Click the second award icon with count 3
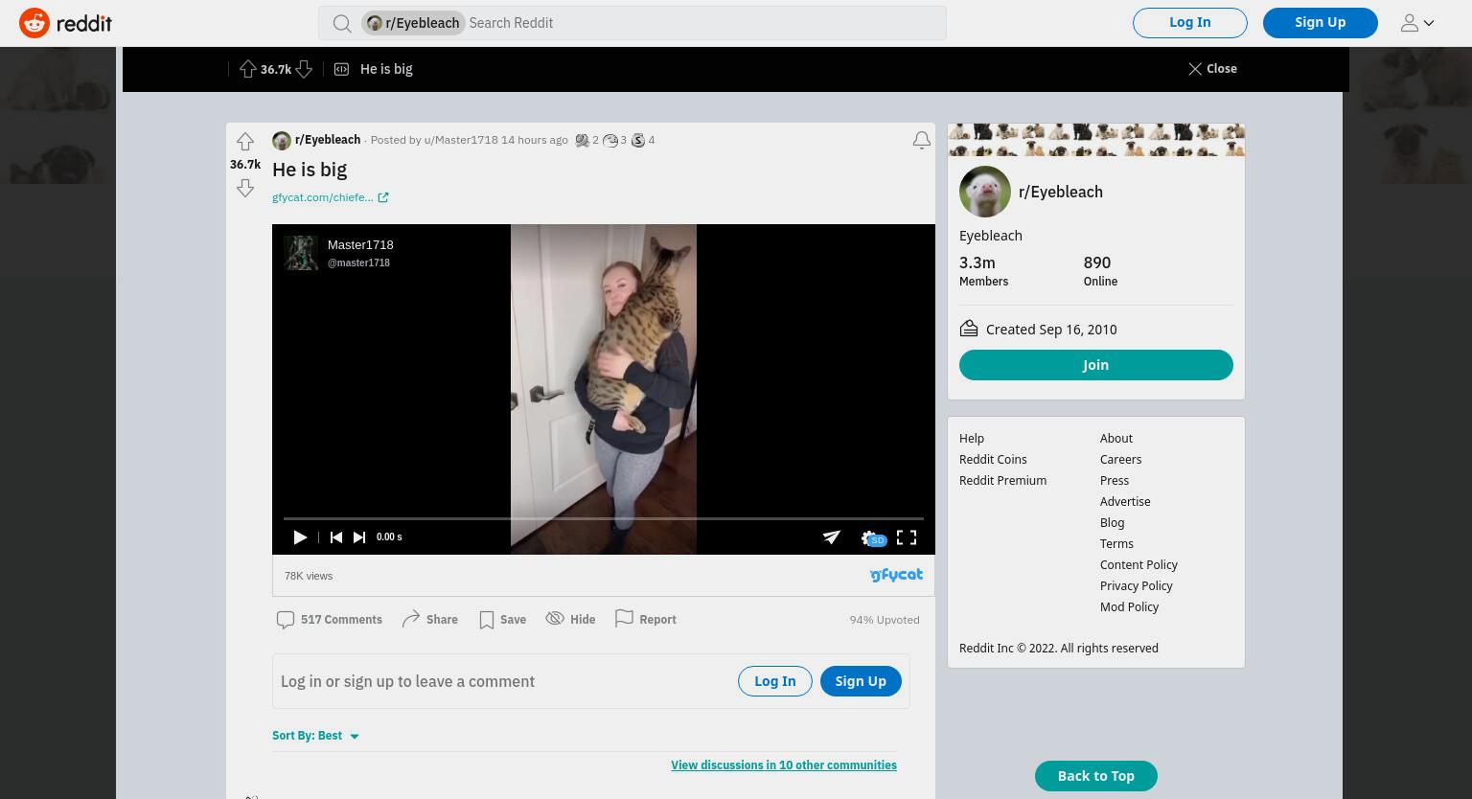Screen dimensions: 1472x799 (609, 140)
